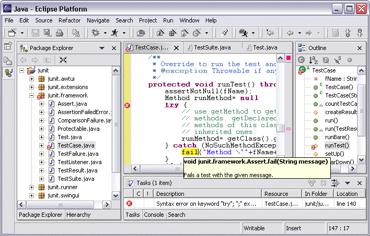This screenshot has width=370, height=236.
Task: Click the New Java Class icon
Action: point(196,33)
